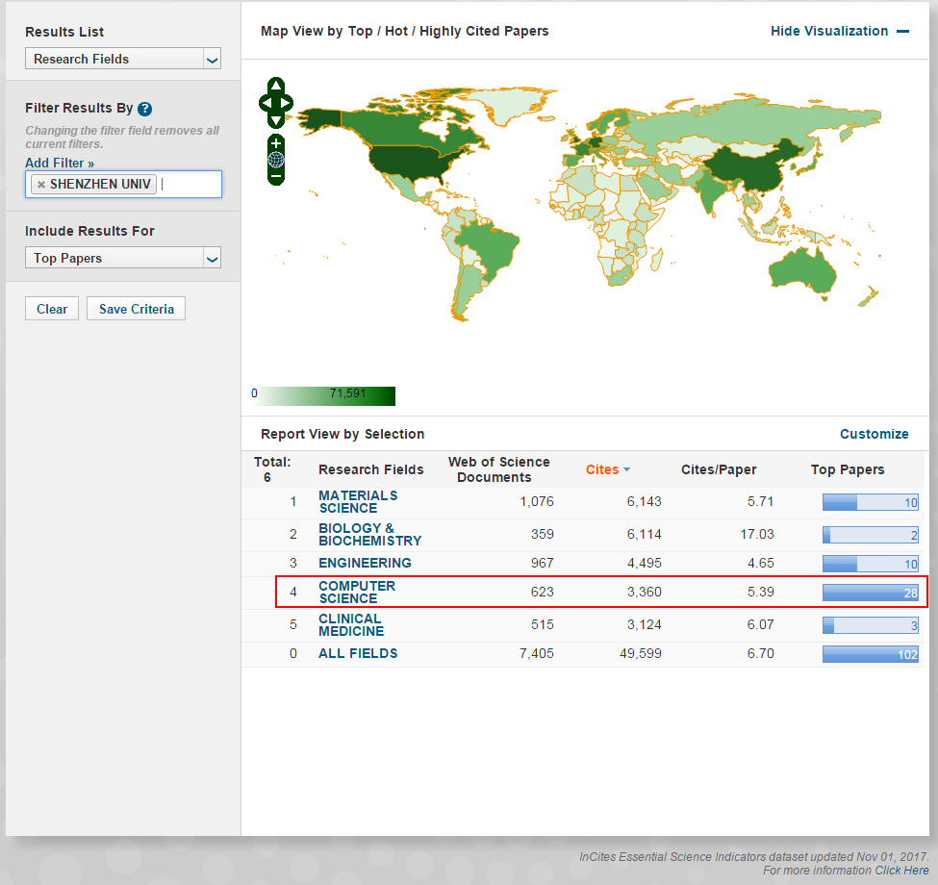The height and width of the screenshot is (885, 938).
Task: Click Biology & Biochemistry top papers bar 2
Action: [x=871, y=535]
